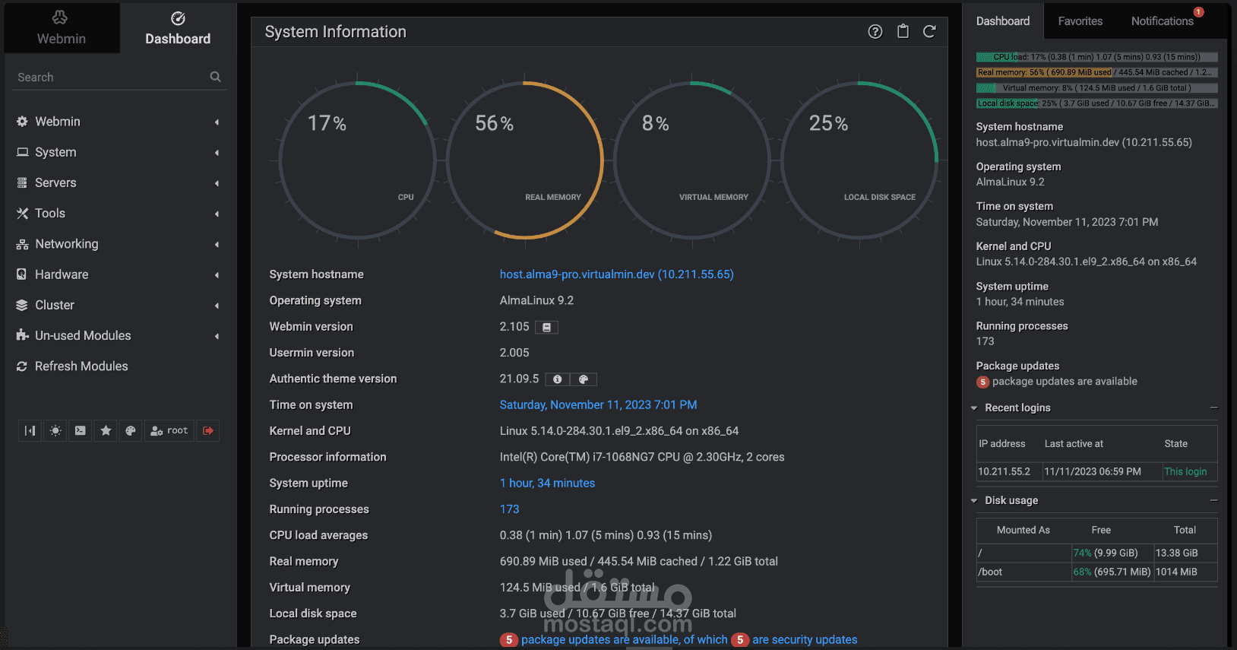Viewport: 1237px width, 650px height.
Task: Expand the System menu arrow
Action: 217,152
